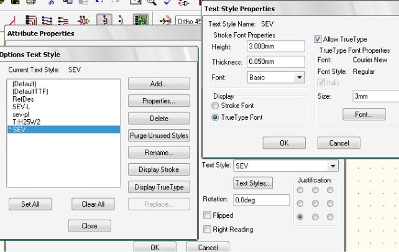Select T:H25W2 in the text style list
Image resolution: width=399 pixels, height=252 pixels.
pyautogui.click(x=63, y=122)
